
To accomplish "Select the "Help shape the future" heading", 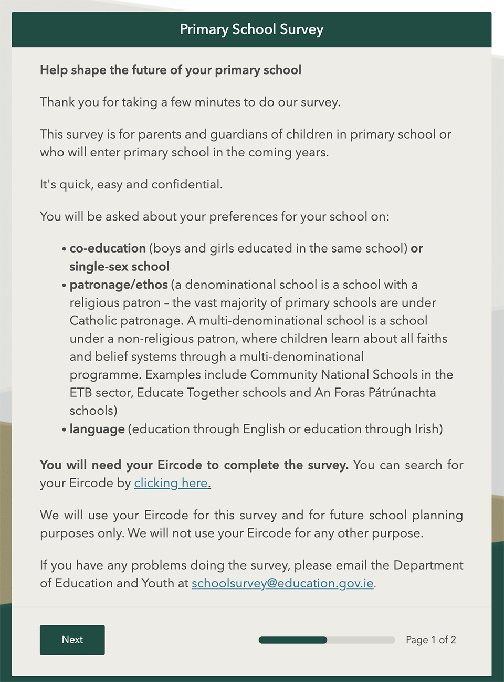I will pyautogui.click(x=171, y=70).
